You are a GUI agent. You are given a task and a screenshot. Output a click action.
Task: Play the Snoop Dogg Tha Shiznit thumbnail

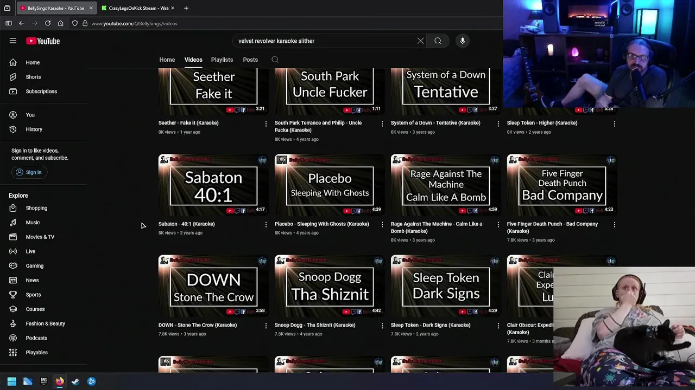click(x=330, y=286)
